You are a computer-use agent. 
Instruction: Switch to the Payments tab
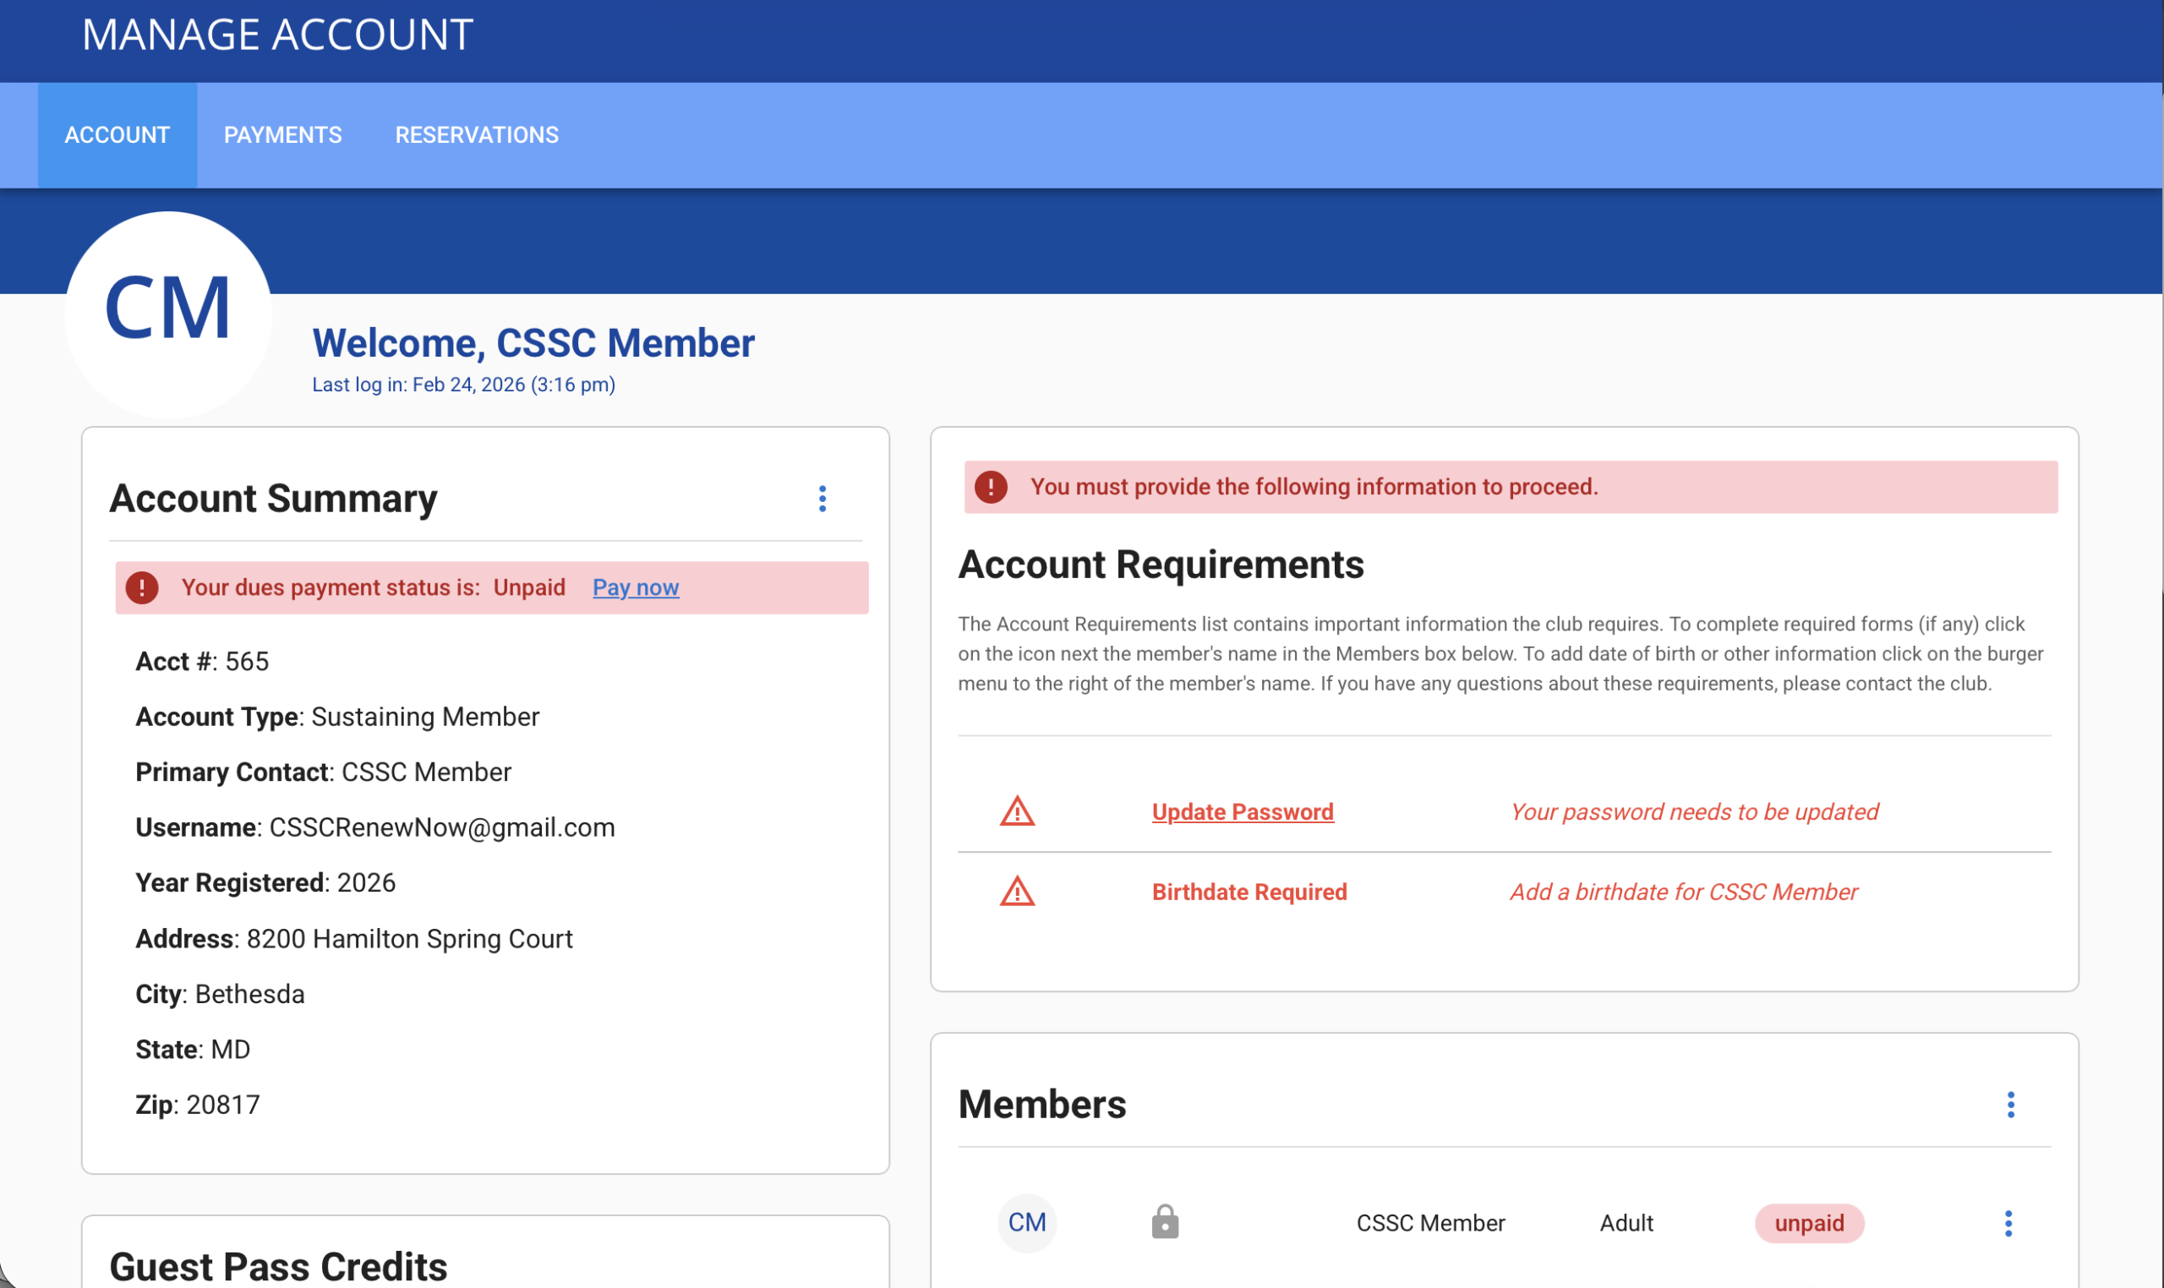[x=283, y=134]
